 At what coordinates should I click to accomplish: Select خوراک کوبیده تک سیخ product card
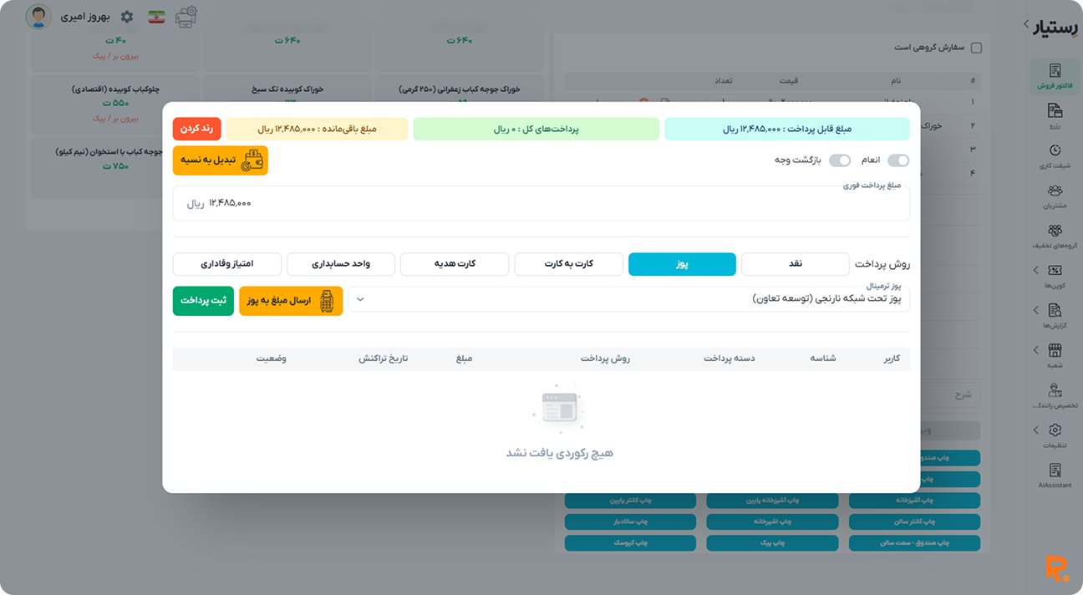click(x=287, y=89)
